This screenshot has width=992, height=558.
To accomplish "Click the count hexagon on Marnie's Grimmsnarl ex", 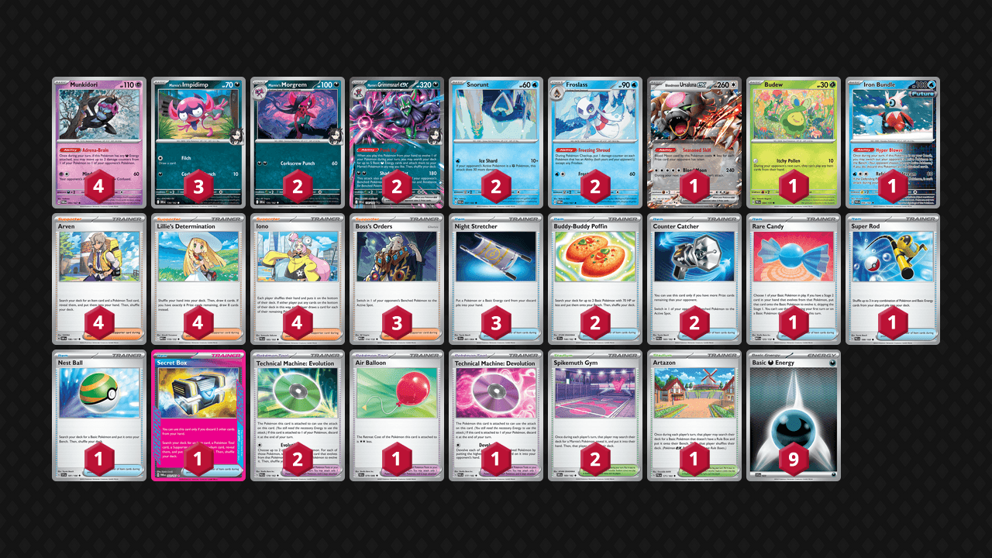I will (397, 187).
